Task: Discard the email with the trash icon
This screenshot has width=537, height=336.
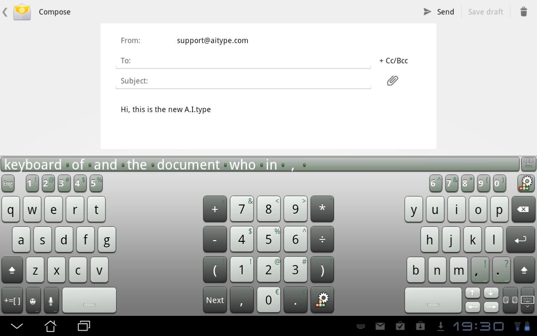Action: [524, 12]
